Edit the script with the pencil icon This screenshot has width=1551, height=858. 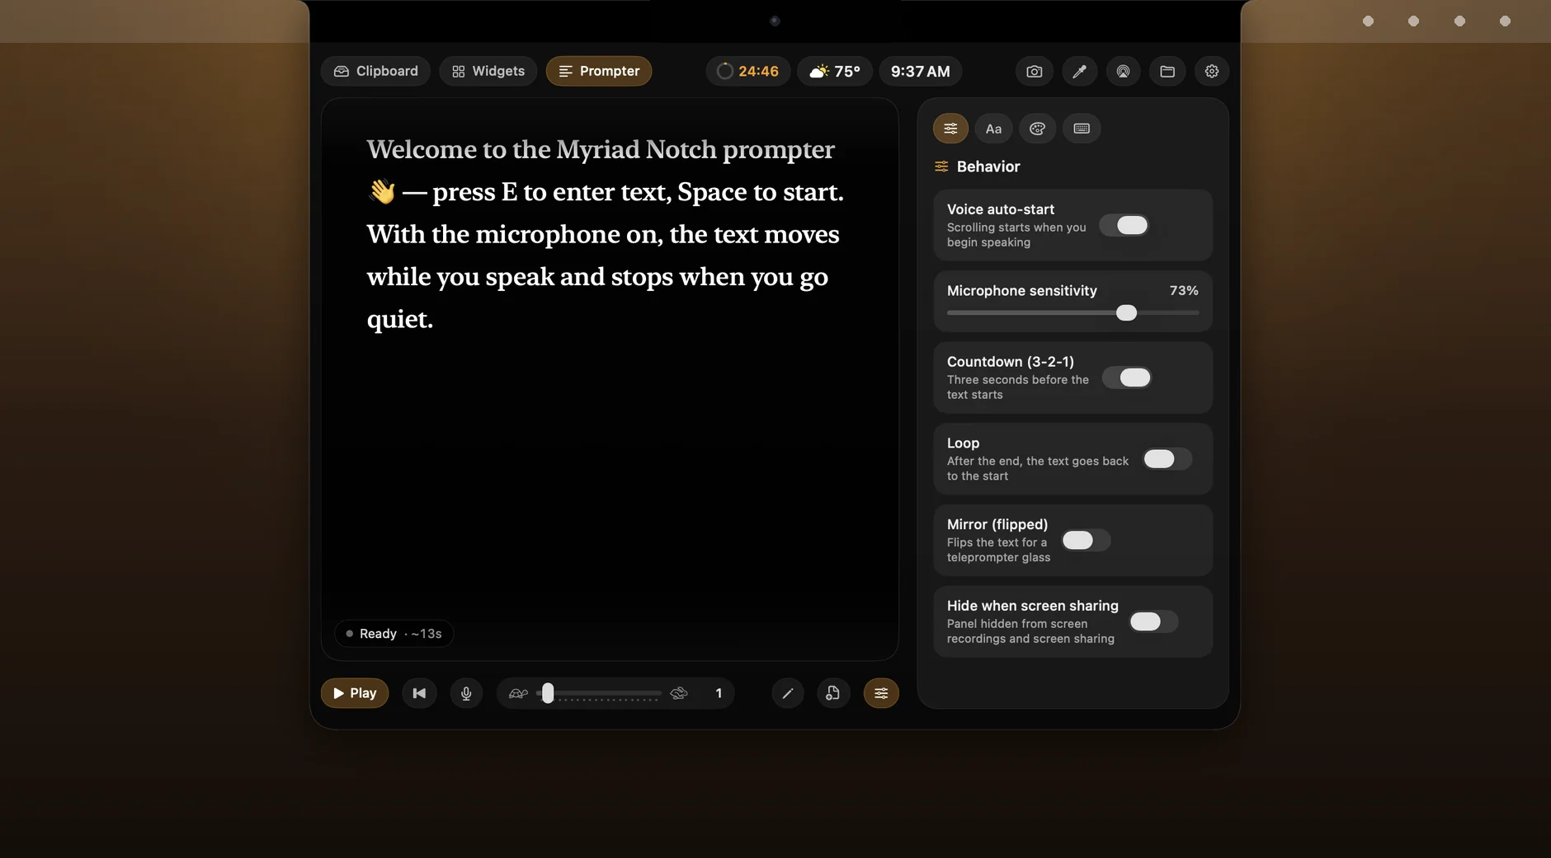(x=788, y=693)
